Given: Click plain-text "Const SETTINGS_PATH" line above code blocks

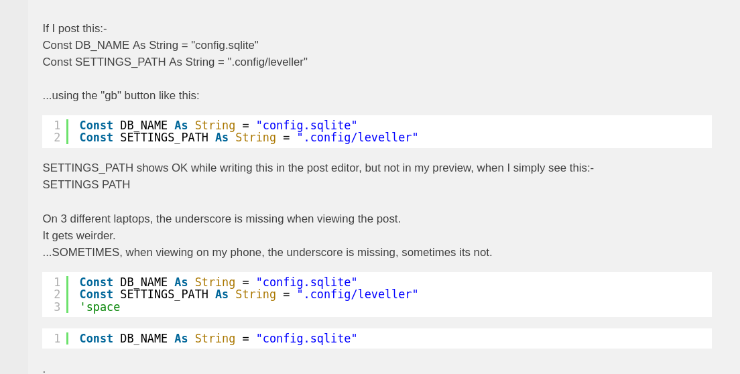Looking at the screenshot, I should point(175,62).
